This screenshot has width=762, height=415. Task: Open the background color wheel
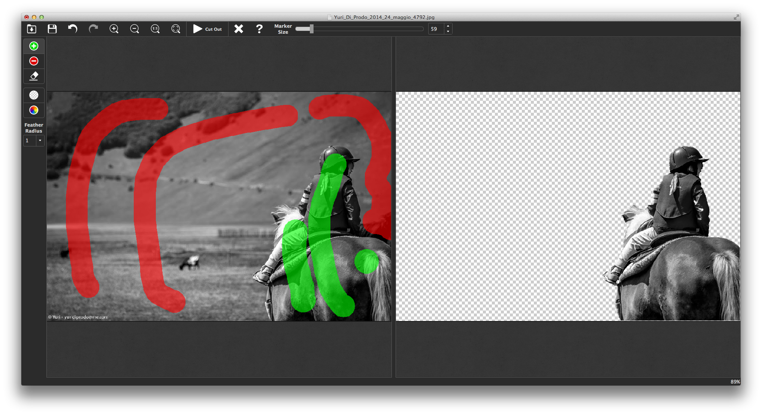click(34, 110)
